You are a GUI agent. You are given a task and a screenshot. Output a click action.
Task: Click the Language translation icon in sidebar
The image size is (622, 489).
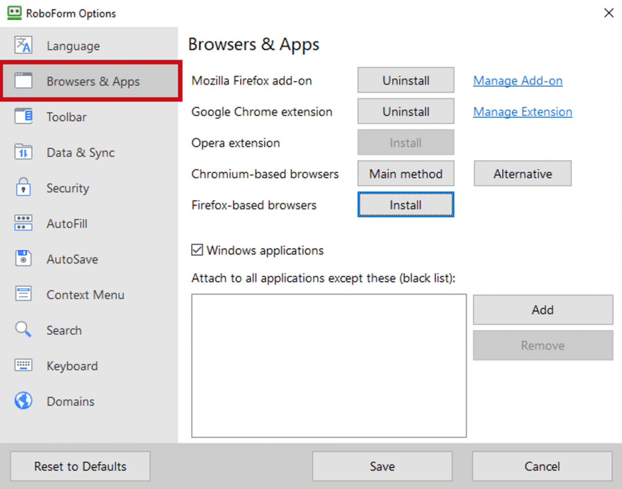point(23,45)
